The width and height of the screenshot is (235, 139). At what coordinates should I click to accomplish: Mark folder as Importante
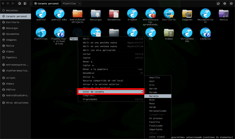158,129
